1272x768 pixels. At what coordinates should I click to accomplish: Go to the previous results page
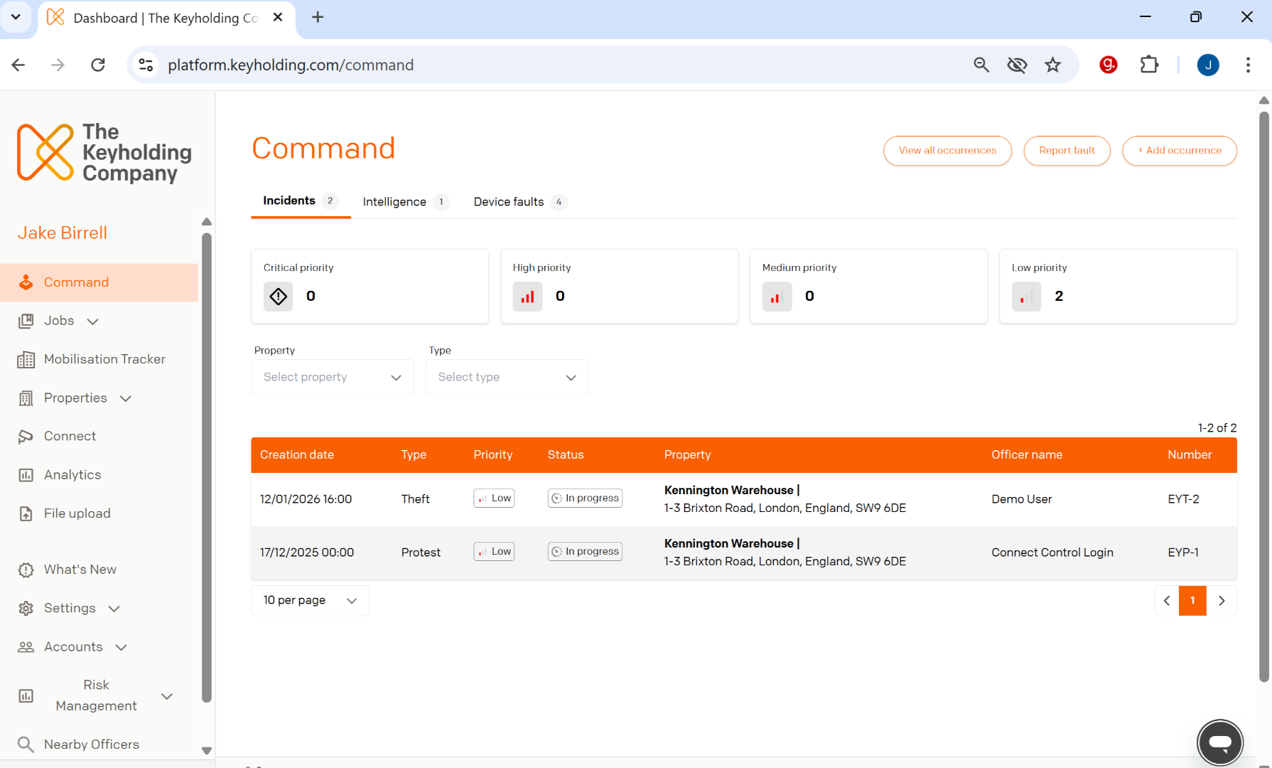tap(1167, 601)
